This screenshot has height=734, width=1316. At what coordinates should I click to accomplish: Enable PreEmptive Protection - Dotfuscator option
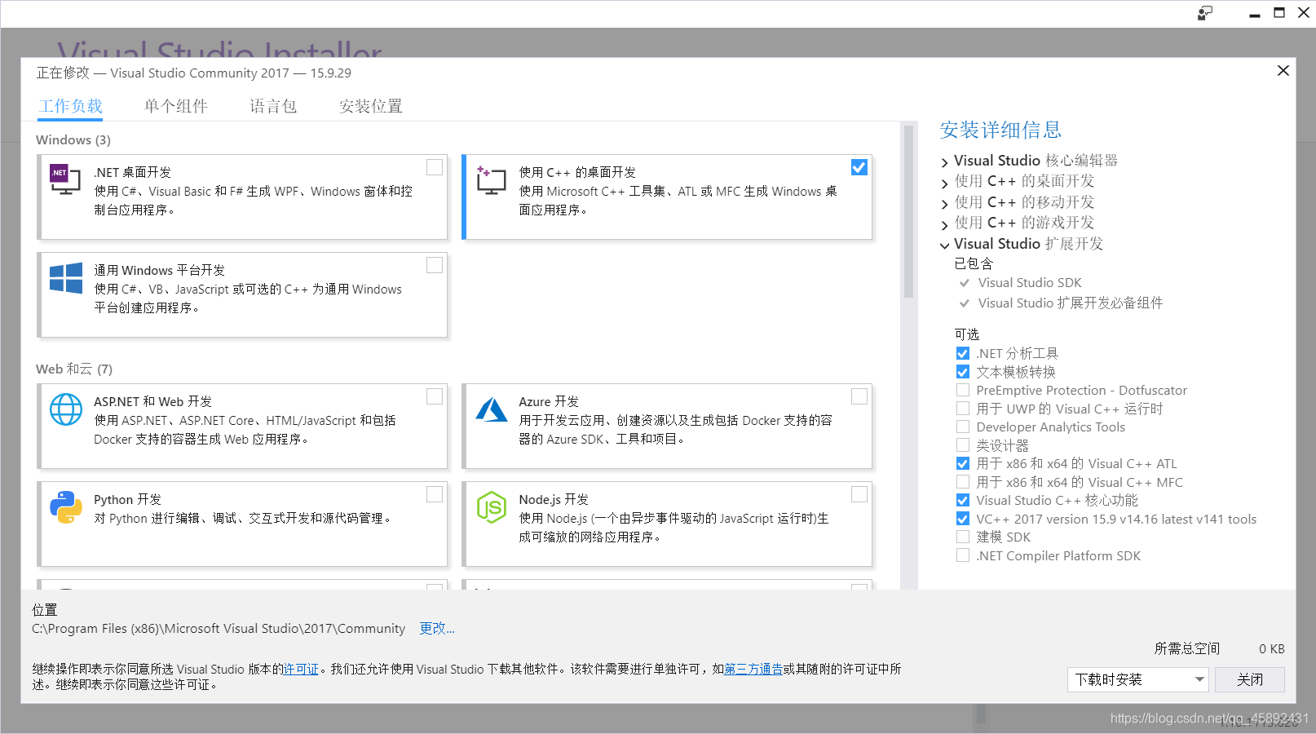tap(963, 390)
